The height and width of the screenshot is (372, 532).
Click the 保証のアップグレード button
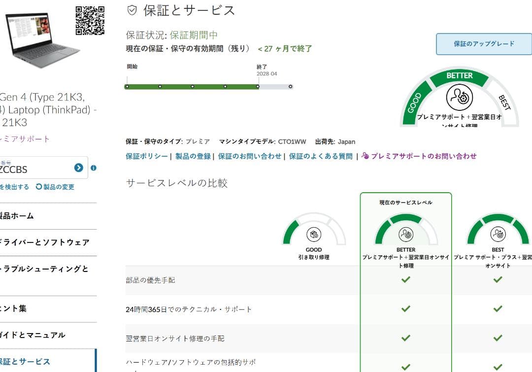tap(484, 44)
